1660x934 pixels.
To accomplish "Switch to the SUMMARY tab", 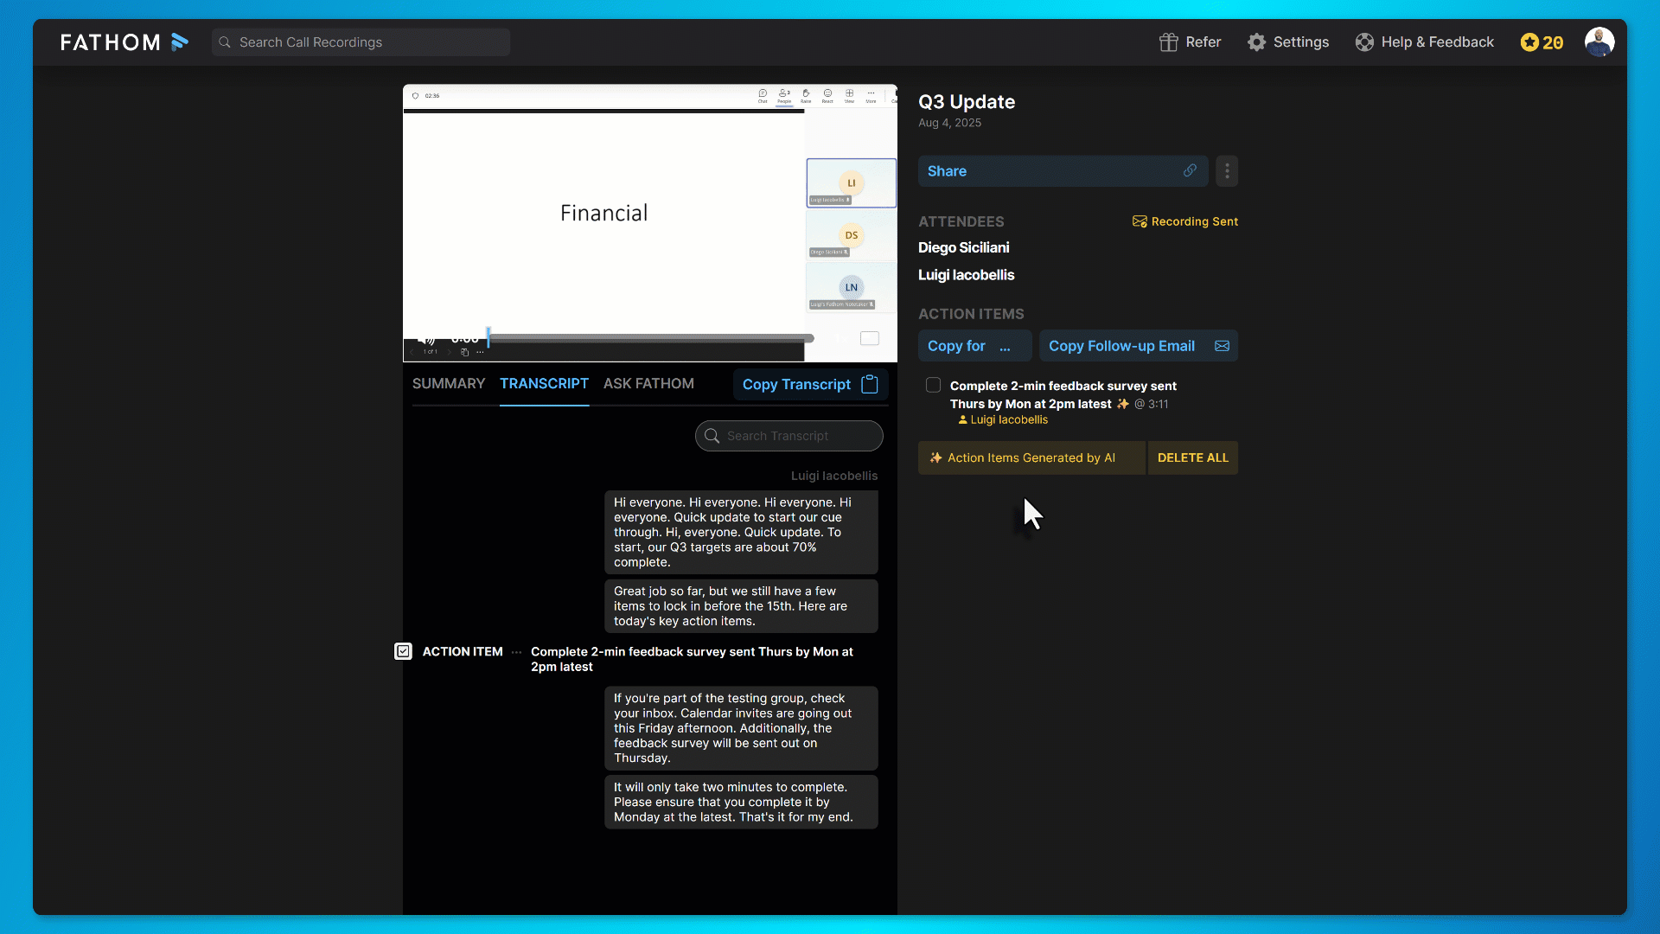I will (x=448, y=384).
